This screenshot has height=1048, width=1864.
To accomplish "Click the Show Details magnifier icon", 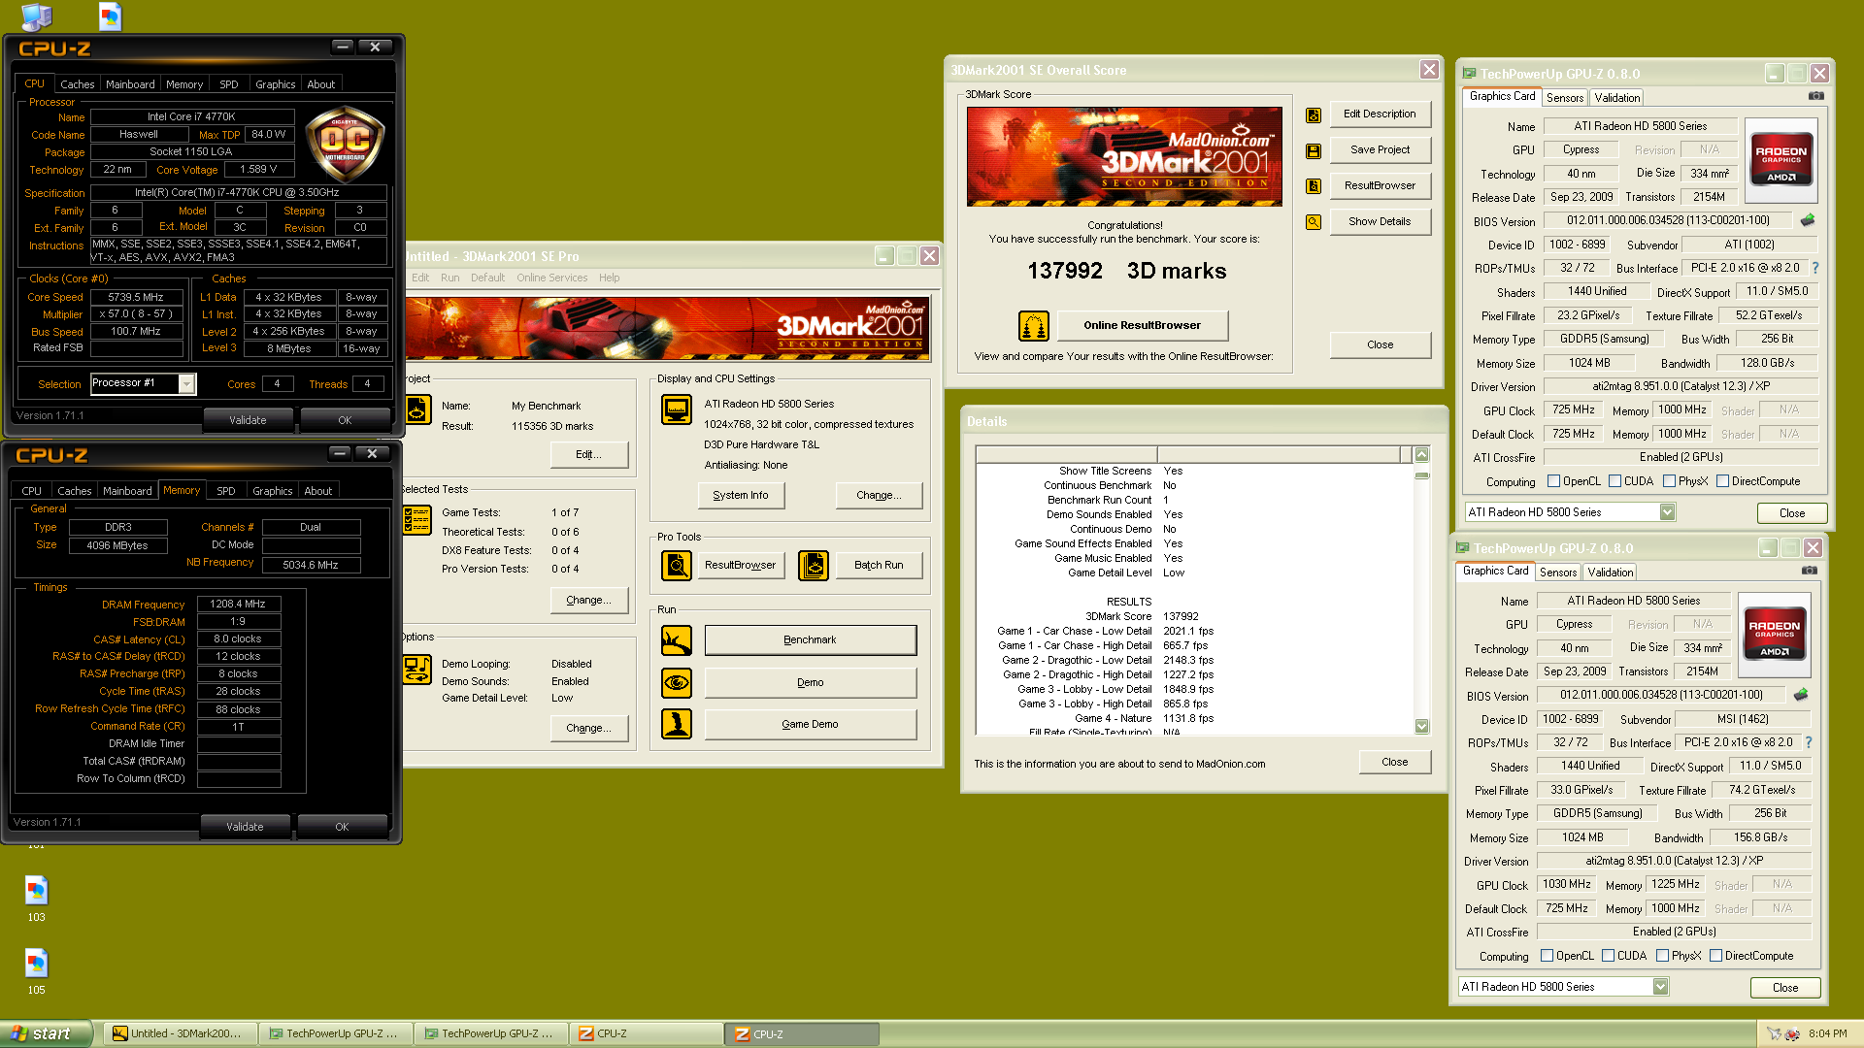I will coord(1314,222).
